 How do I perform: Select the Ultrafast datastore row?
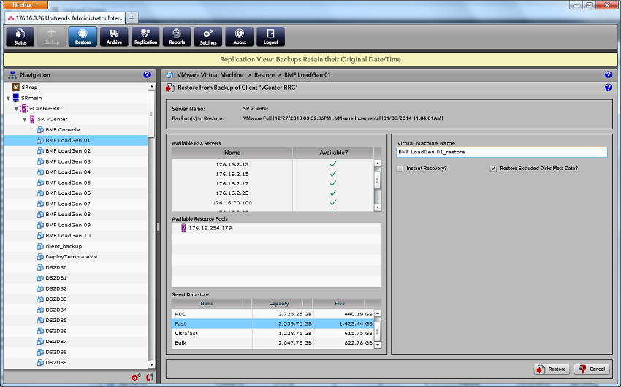[x=273, y=333]
